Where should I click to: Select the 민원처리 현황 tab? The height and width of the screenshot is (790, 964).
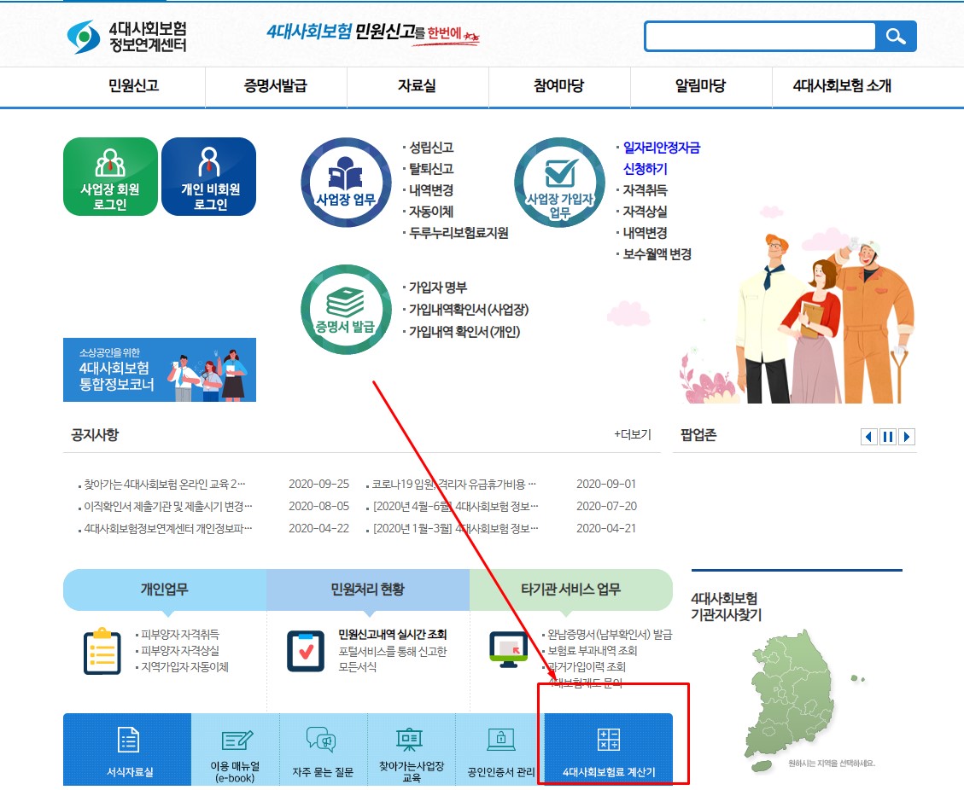coord(368,590)
